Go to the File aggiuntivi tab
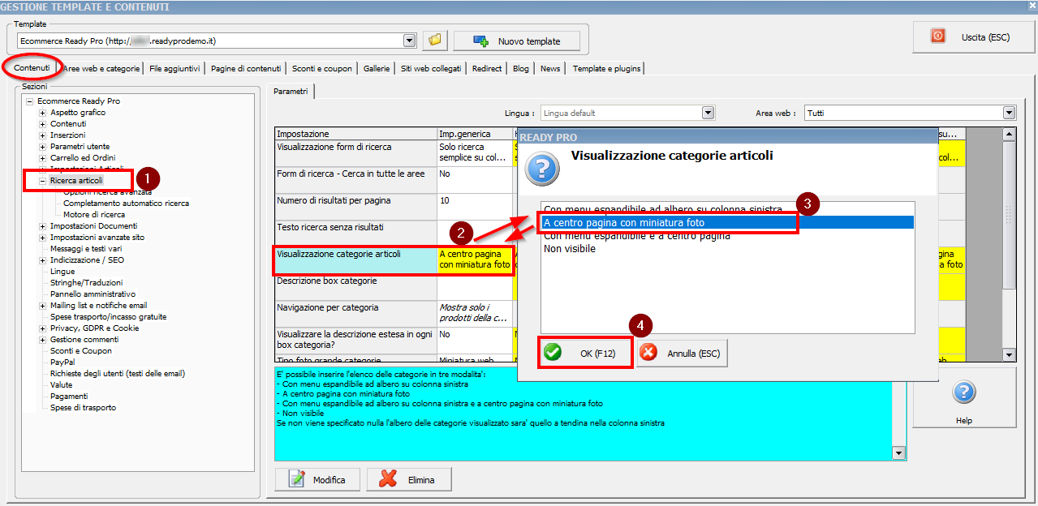 [174, 69]
